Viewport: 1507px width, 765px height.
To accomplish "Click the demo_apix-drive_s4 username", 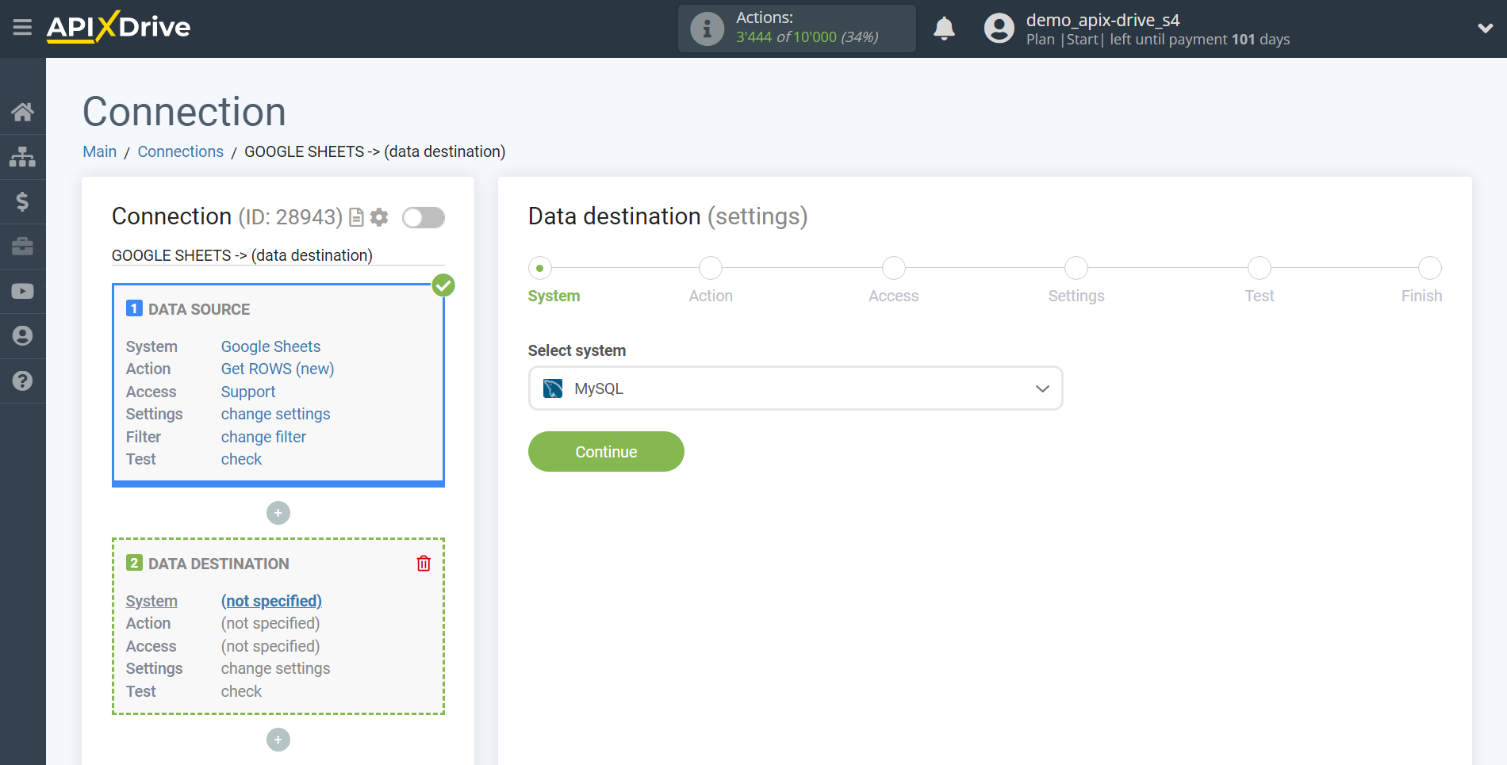I will (1102, 20).
